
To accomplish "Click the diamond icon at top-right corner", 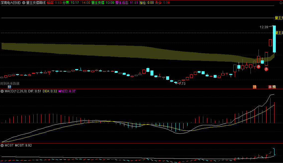I will click(x=281, y=3).
